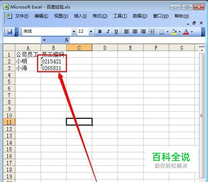
Task: Open 窗口(W) menu
Action: click(161, 16)
